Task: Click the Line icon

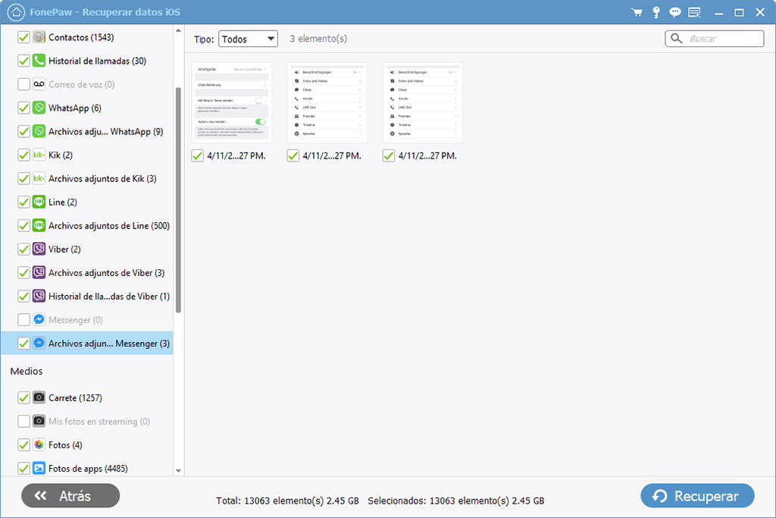Action: point(39,202)
